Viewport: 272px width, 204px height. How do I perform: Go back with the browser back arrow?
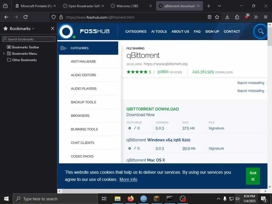6,17
